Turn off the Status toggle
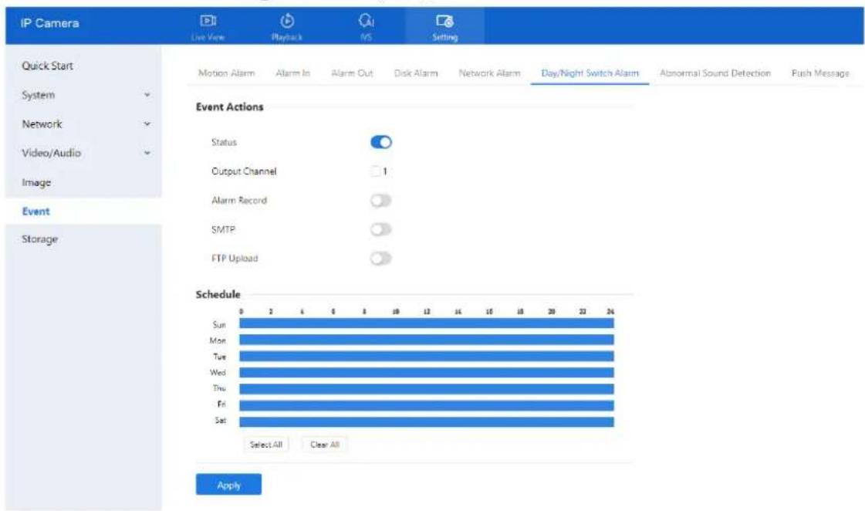The width and height of the screenshot is (865, 511). point(380,142)
